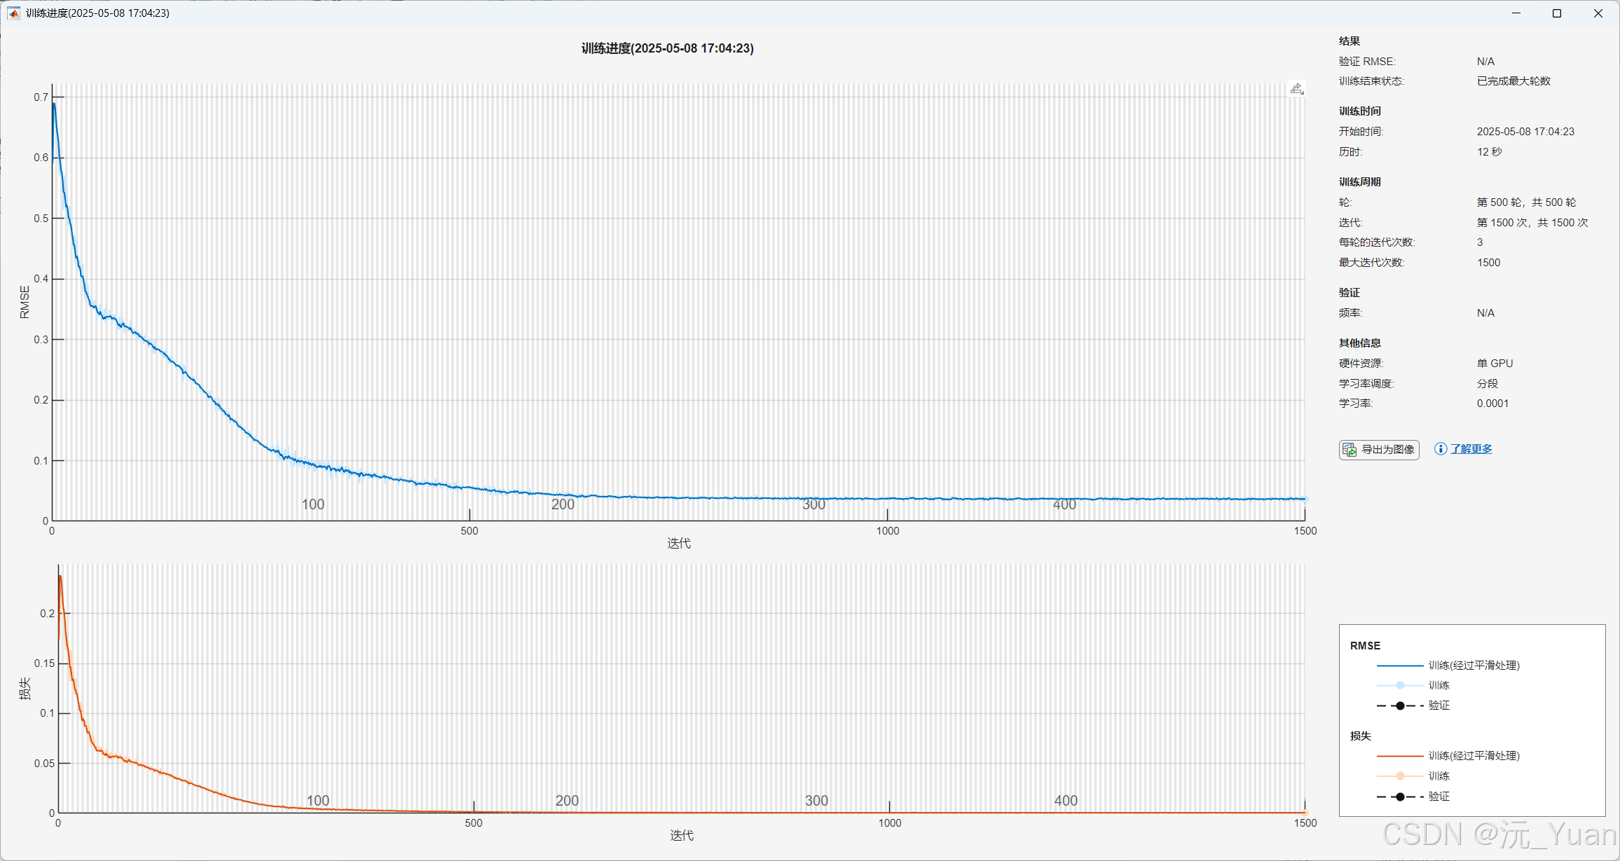Click the light blue 训练 marker in the RMSE legend

[x=1400, y=685]
